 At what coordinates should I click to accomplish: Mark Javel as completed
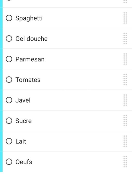pyautogui.click(x=9, y=100)
